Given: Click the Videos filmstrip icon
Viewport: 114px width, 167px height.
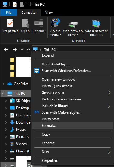Looking at the screenshot, I should pyautogui.click(x=12, y=144).
